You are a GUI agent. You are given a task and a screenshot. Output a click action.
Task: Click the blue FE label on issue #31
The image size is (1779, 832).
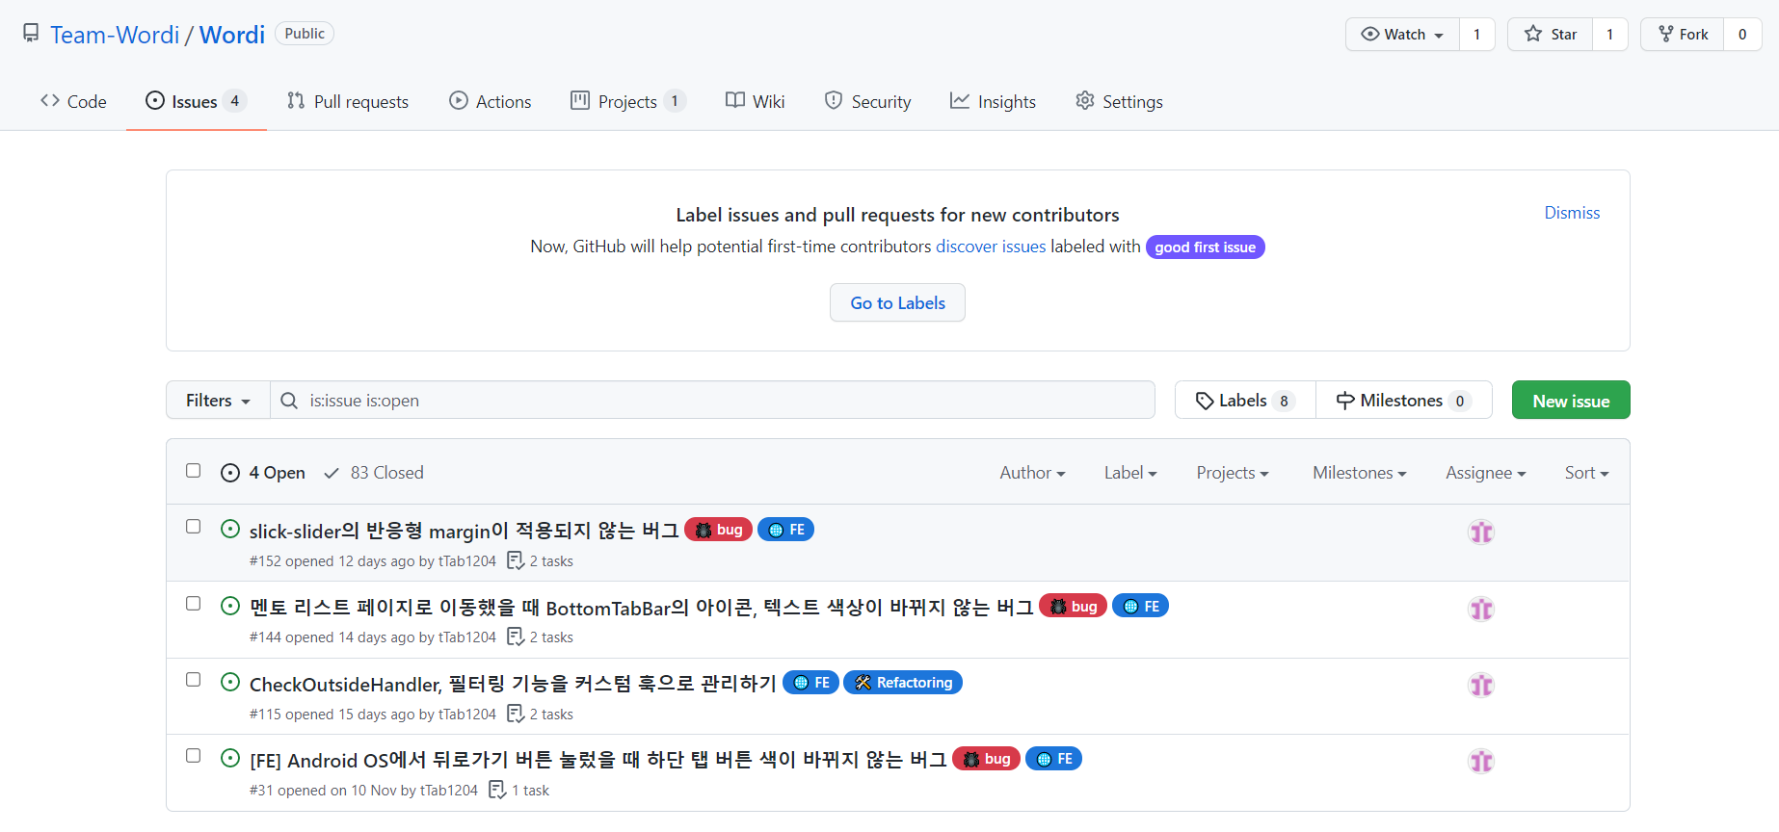pyautogui.click(x=1053, y=759)
